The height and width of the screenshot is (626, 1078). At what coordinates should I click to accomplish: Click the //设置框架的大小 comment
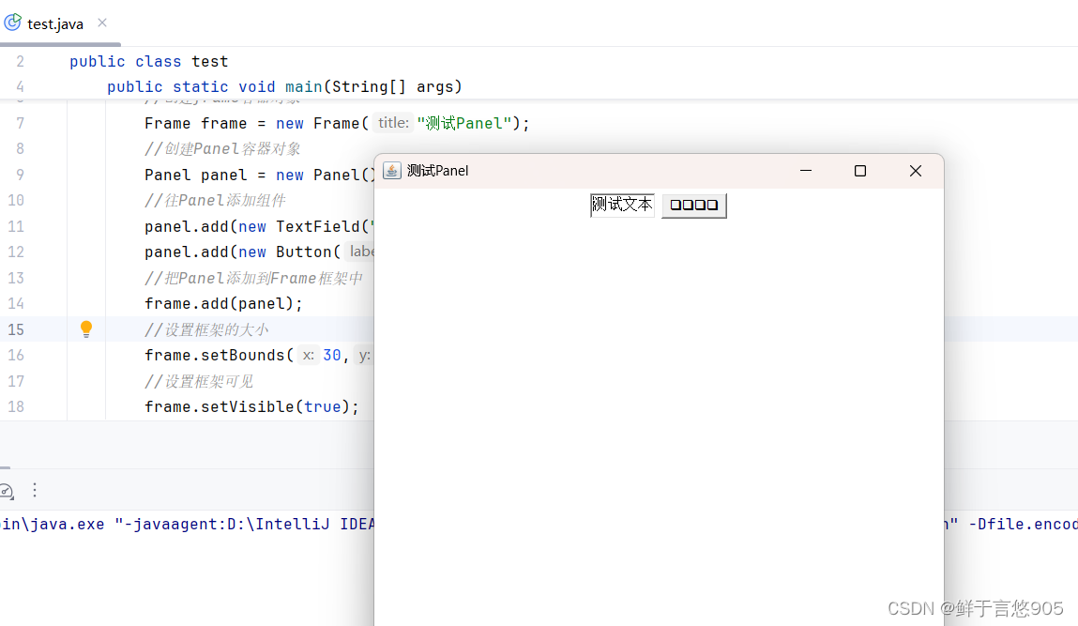pos(206,329)
